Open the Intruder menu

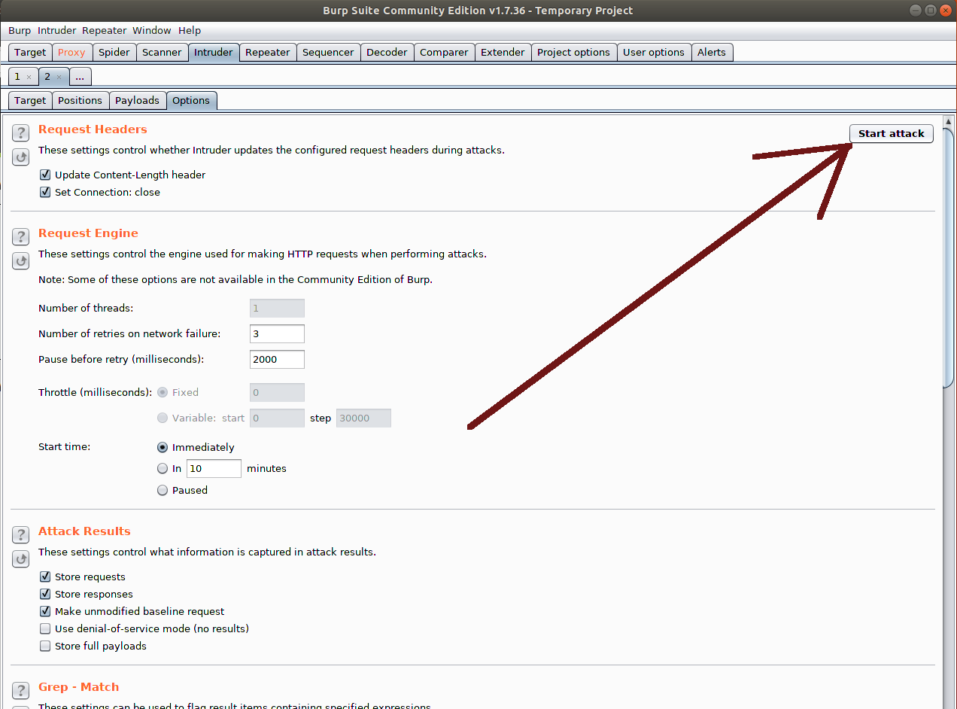click(x=57, y=30)
